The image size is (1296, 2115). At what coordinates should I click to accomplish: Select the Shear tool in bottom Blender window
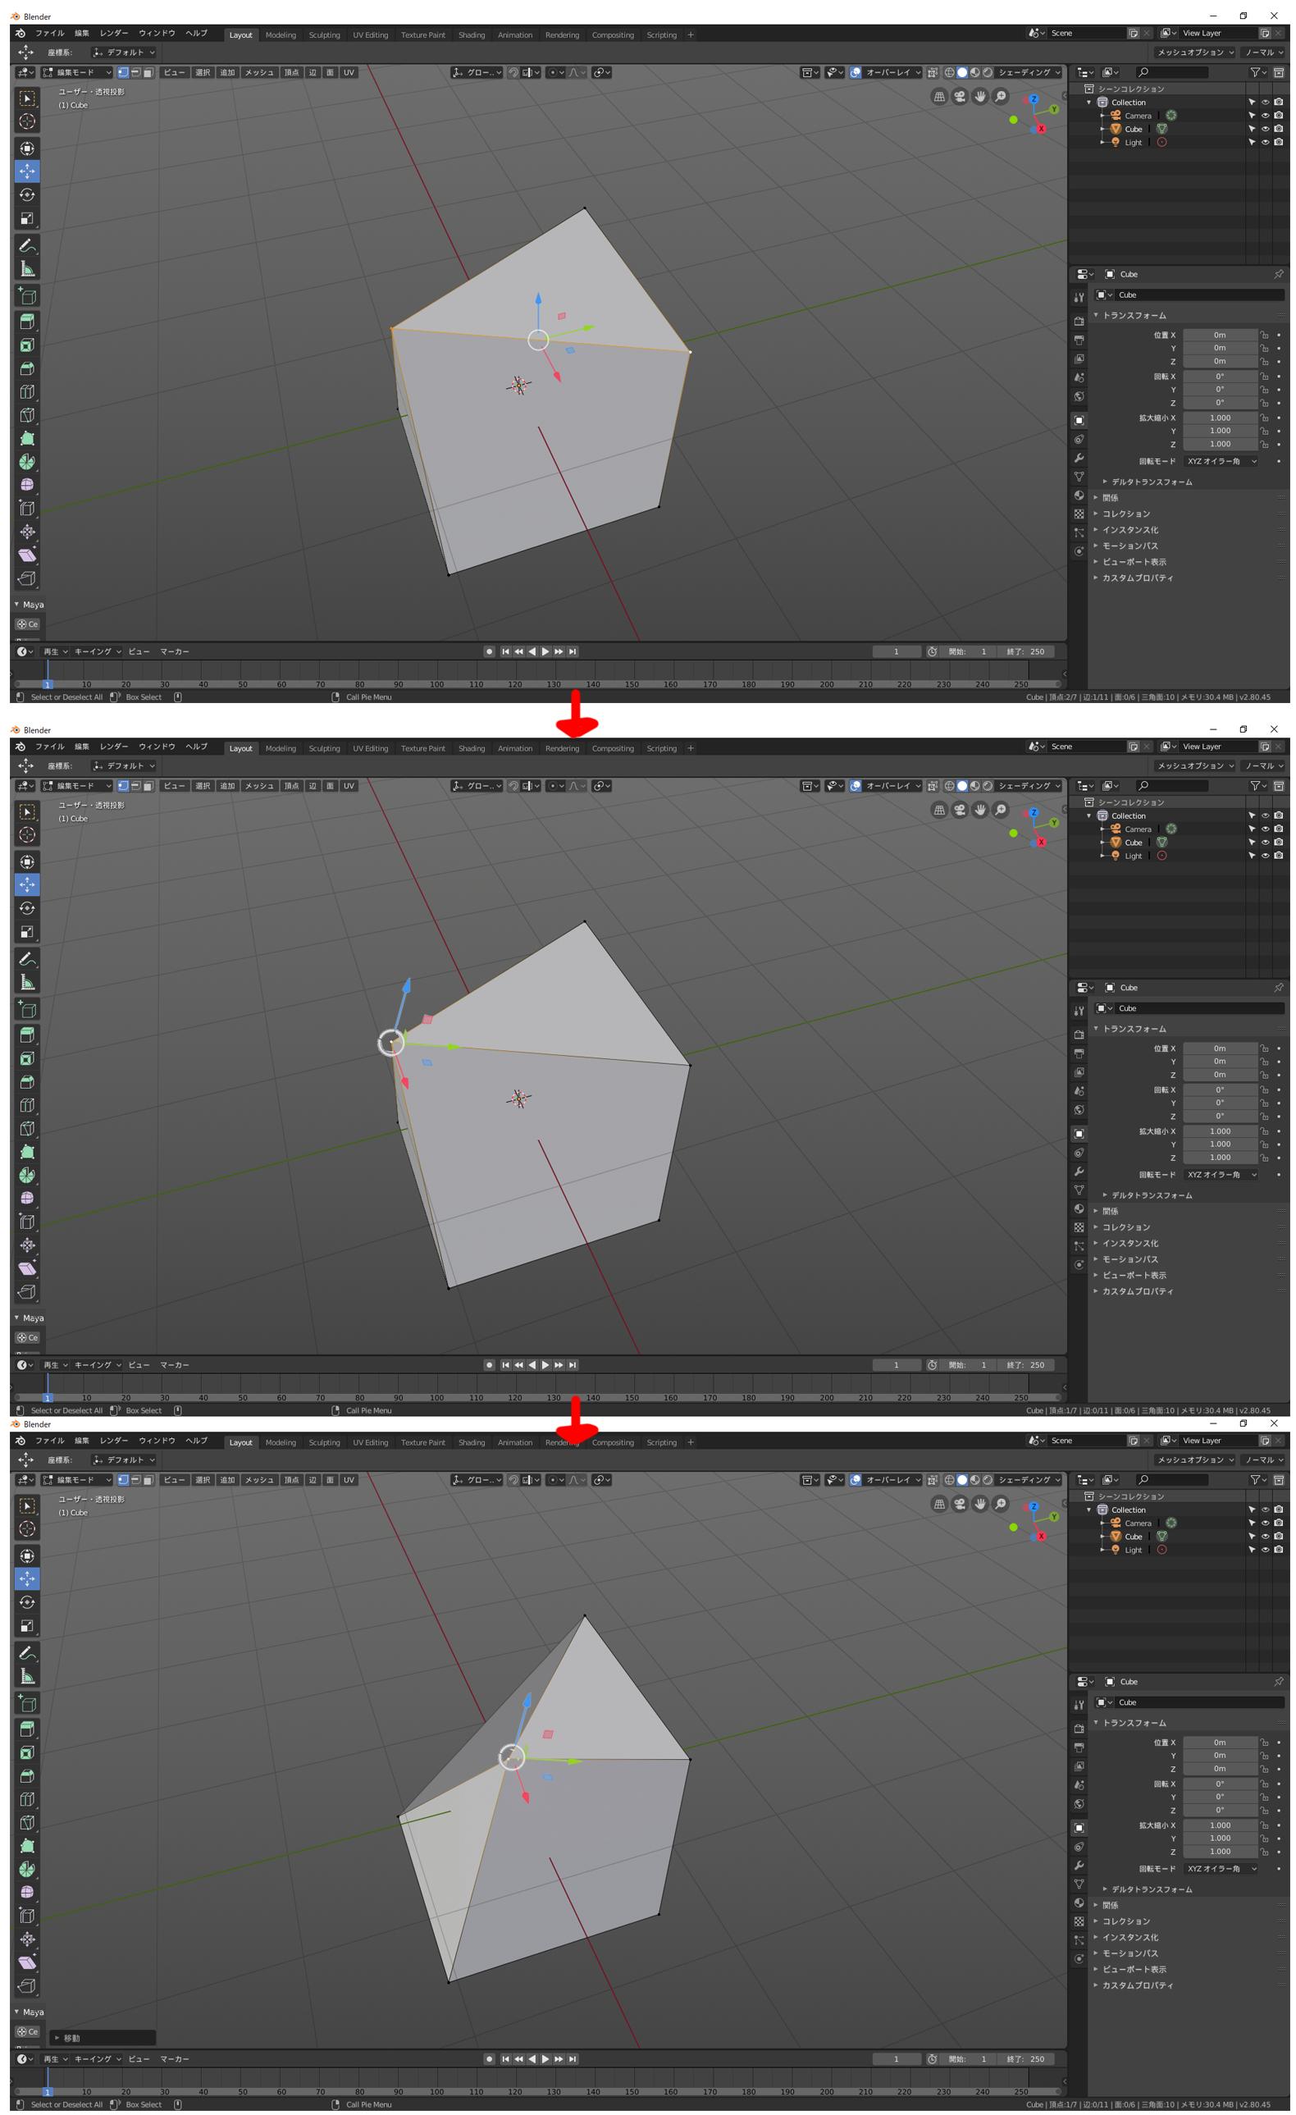click(x=26, y=1962)
